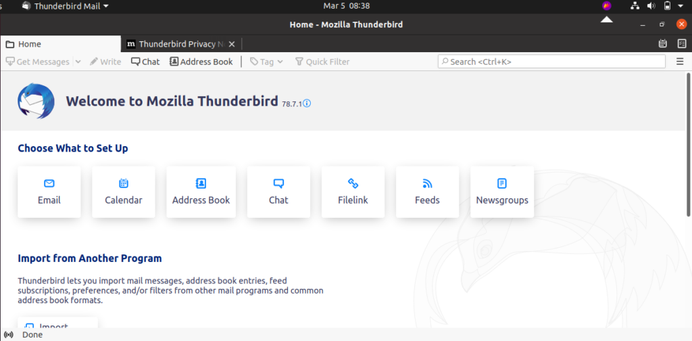Open the Newsgroups setup card

point(502,192)
